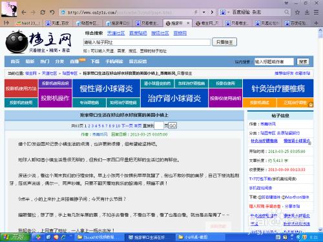This screenshot has width=323, height=242.
Task: Click the site search input in nav bar
Action: (x=274, y=62)
